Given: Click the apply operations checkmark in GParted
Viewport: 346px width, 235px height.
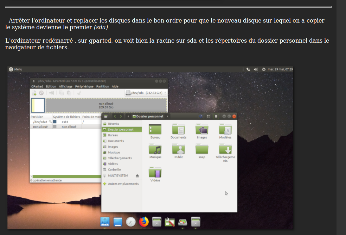Looking at the screenshot, I should click(x=79, y=93).
